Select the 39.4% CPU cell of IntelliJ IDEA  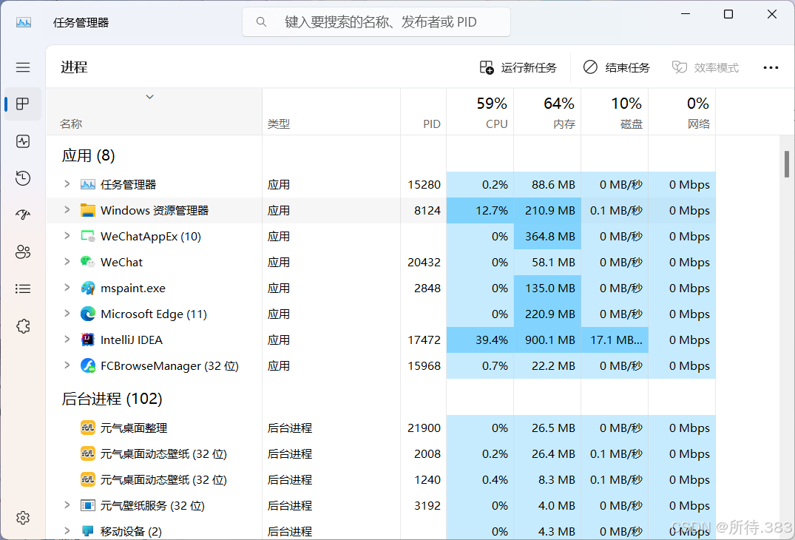click(x=480, y=340)
